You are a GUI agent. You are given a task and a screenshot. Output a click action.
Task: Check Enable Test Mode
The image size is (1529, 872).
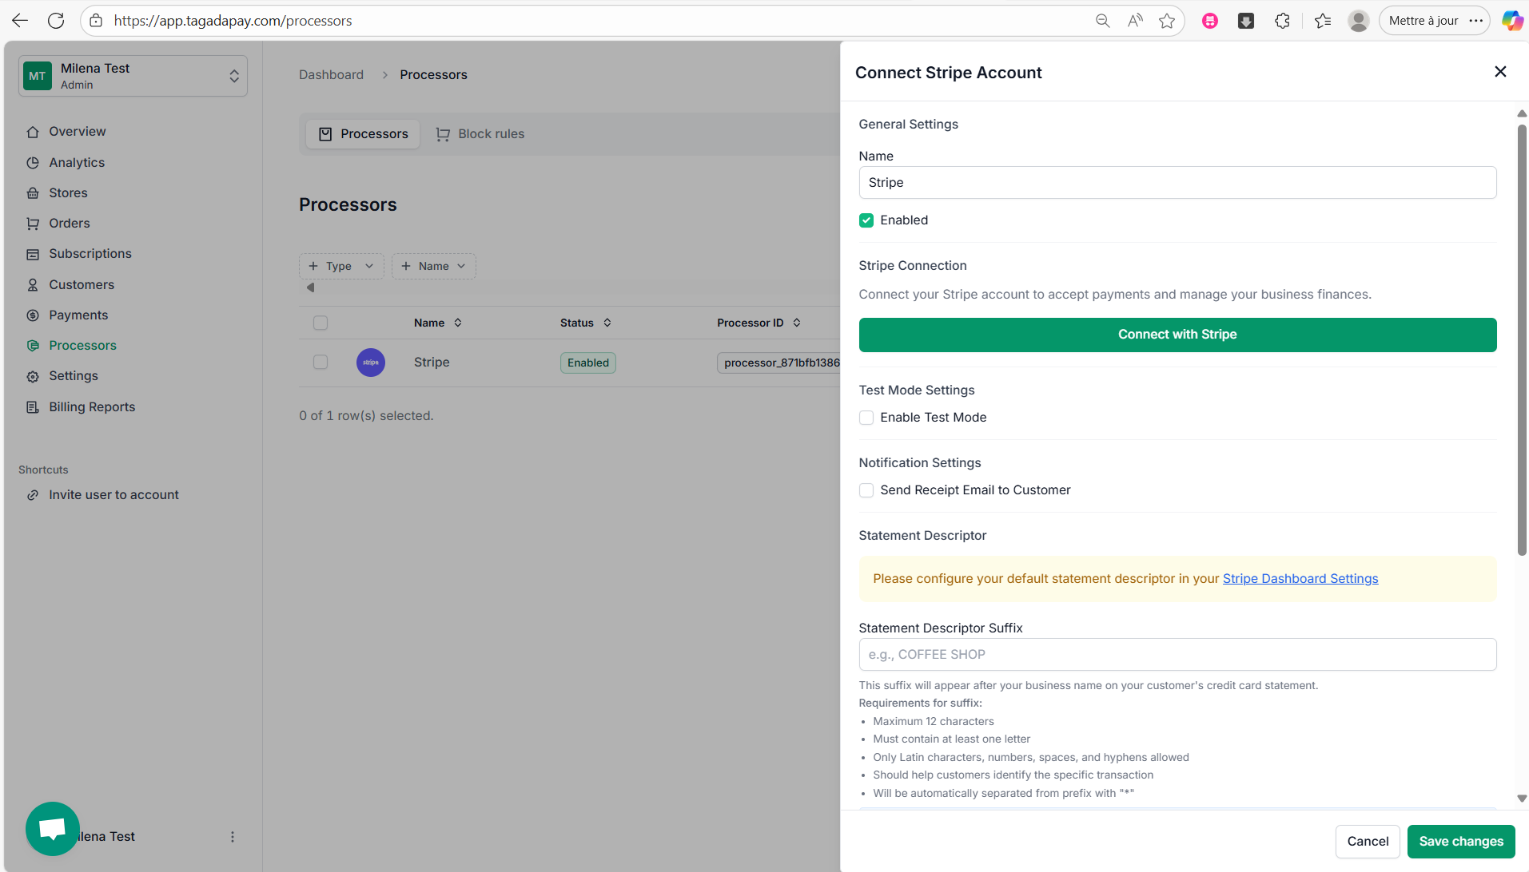point(866,418)
